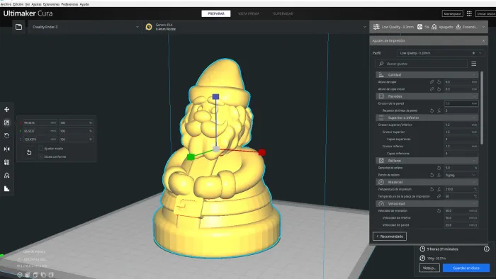
Task: Toggle the Ajustar escala checkbox
Action: click(41, 148)
